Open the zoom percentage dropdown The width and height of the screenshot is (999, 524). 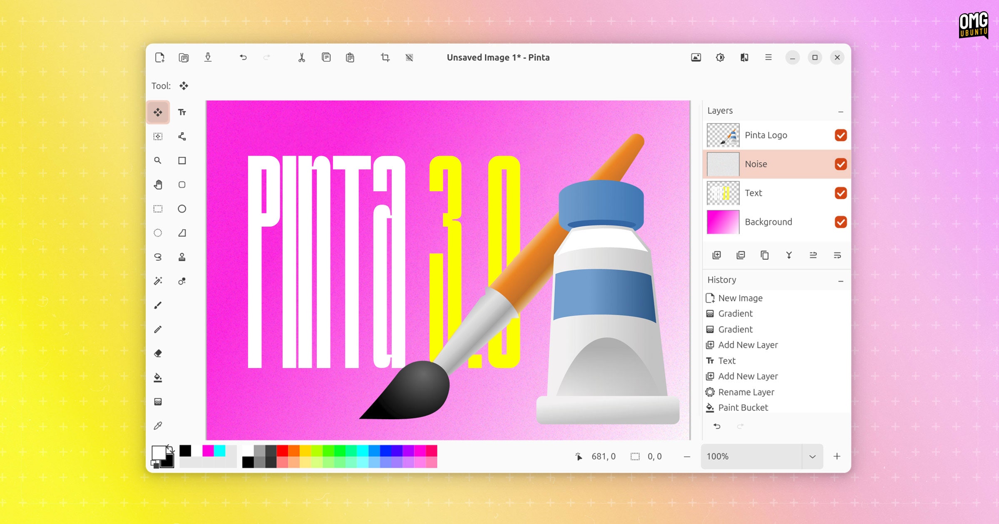tap(812, 457)
